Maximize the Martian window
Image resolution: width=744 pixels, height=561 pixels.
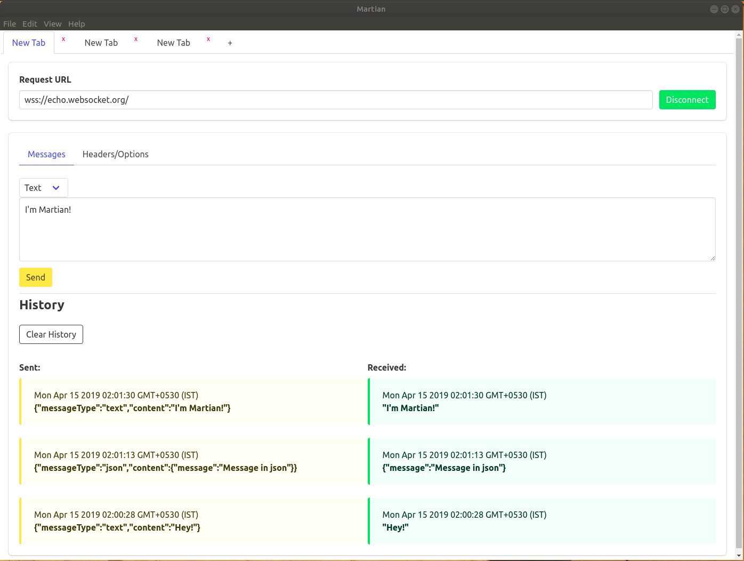725,9
